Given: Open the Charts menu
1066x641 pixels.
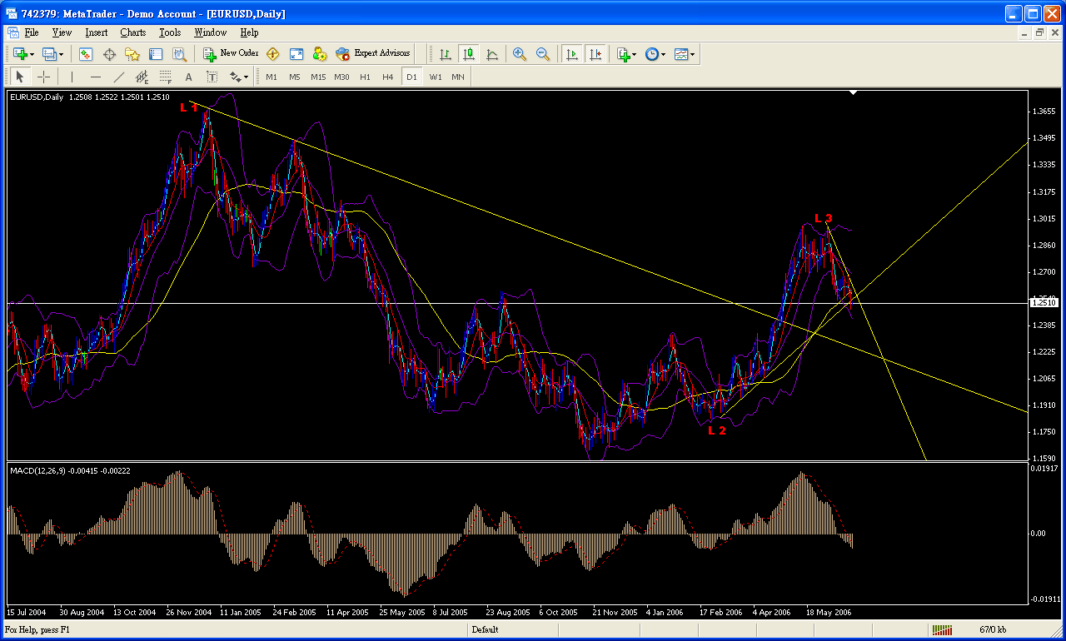Looking at the screenshot, I should [133, 32].
